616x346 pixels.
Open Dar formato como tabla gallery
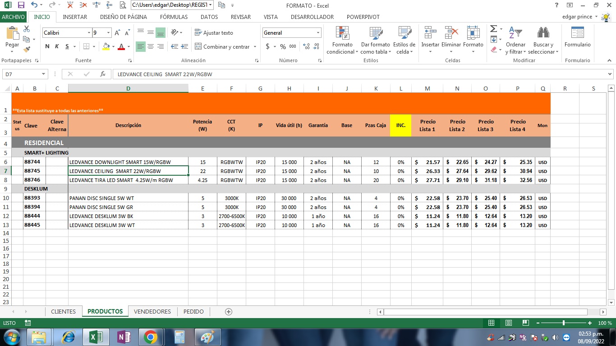point(376,40)
